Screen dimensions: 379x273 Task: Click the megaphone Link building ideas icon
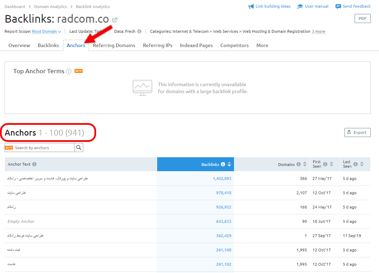tap(251, 7)
